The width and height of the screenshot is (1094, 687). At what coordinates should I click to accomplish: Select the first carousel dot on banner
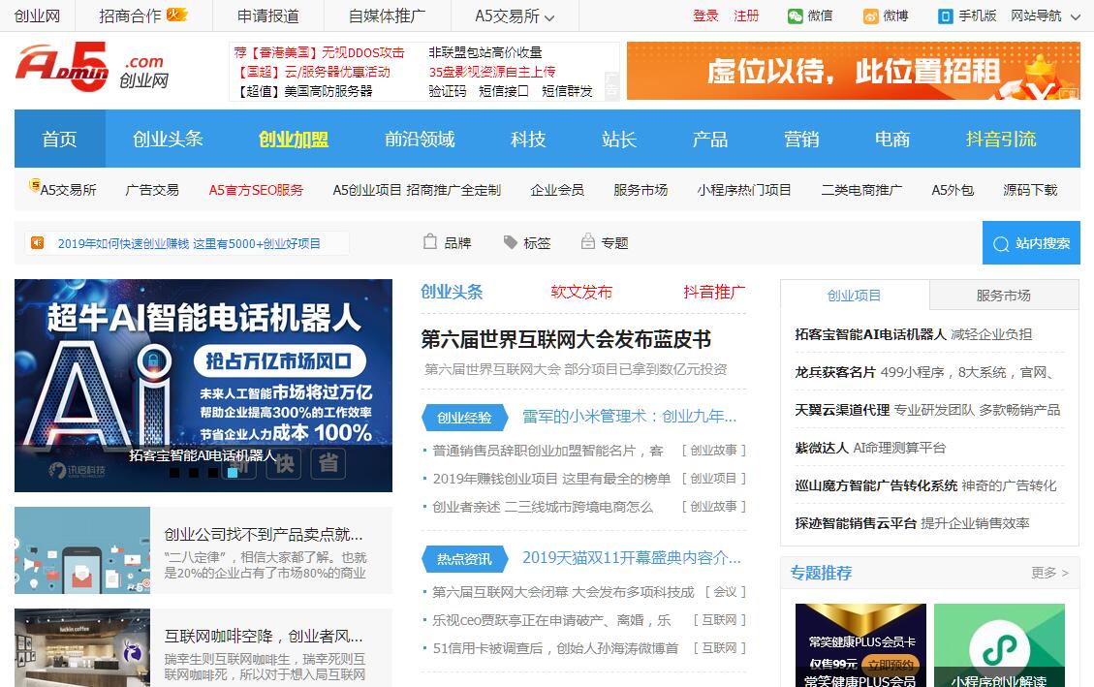pos(174,473)
